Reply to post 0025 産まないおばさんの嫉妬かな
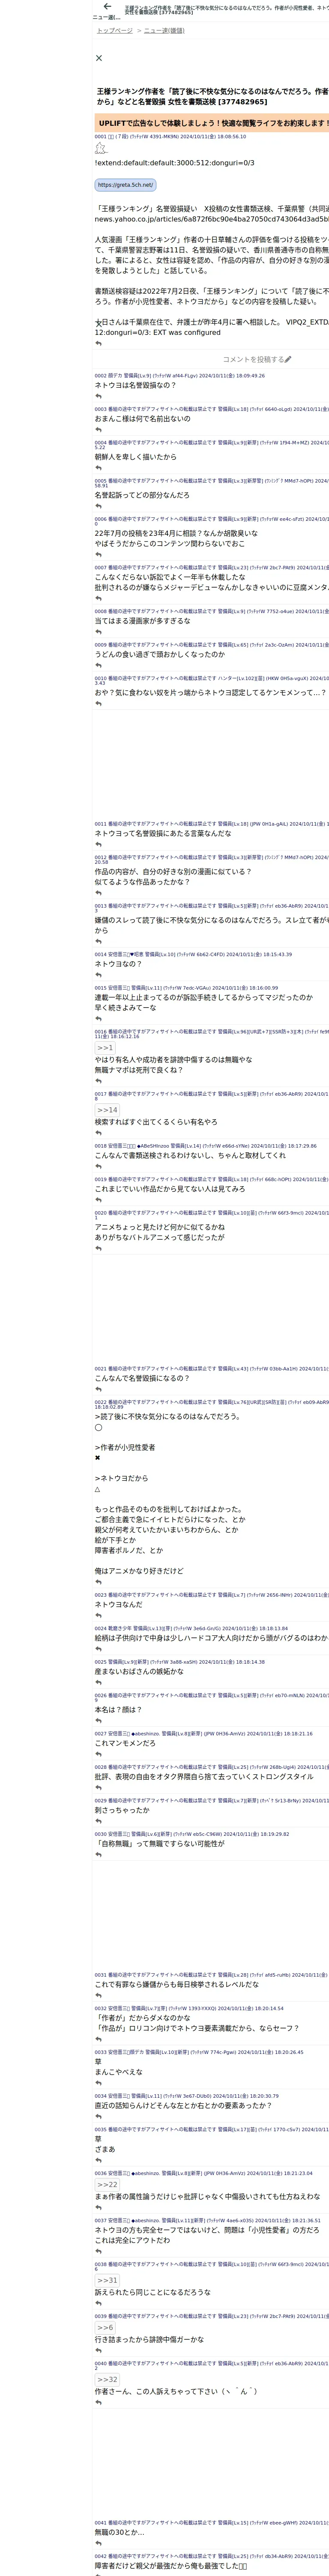Image resolution: width=329 pixels, height=2576 pixels. tap(98, 1683)
